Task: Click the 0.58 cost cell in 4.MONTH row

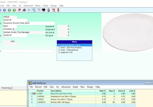Action: coord(131,102)
